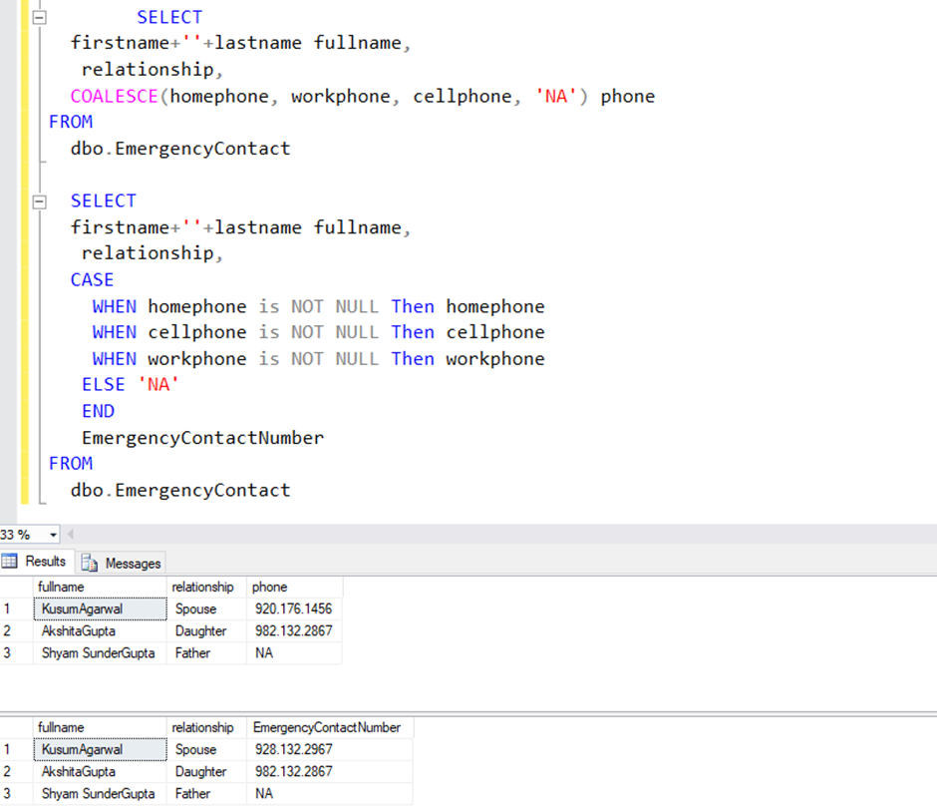The height and width of the screenshot is (810, 937).
Task: Click the 'NA' string literal inside COALESCE
Action: (554, 96)
